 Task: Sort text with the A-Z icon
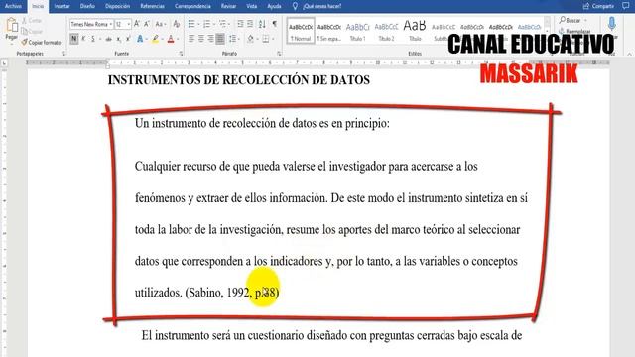click(262, 24)
